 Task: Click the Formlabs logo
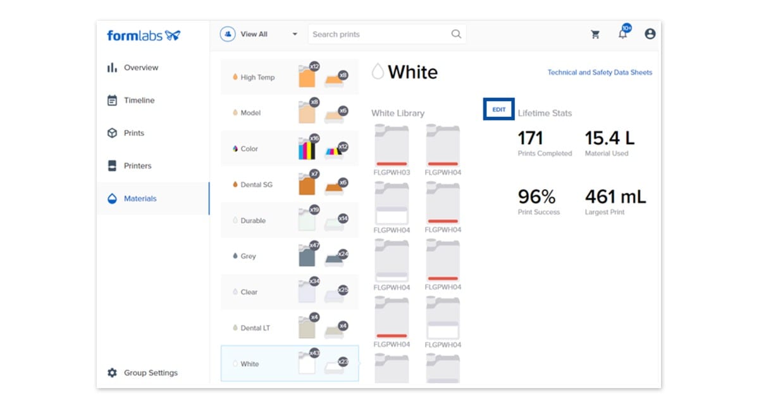coord(144,35)
